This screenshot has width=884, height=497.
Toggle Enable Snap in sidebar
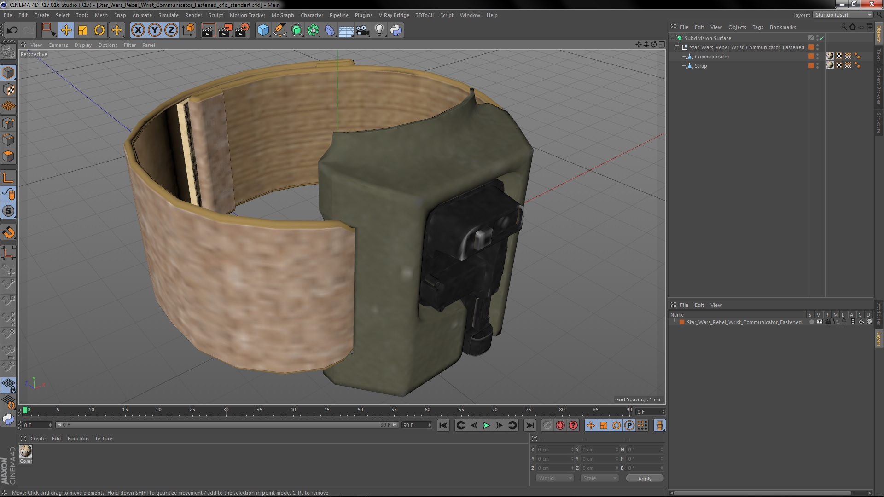coord(8,211)
